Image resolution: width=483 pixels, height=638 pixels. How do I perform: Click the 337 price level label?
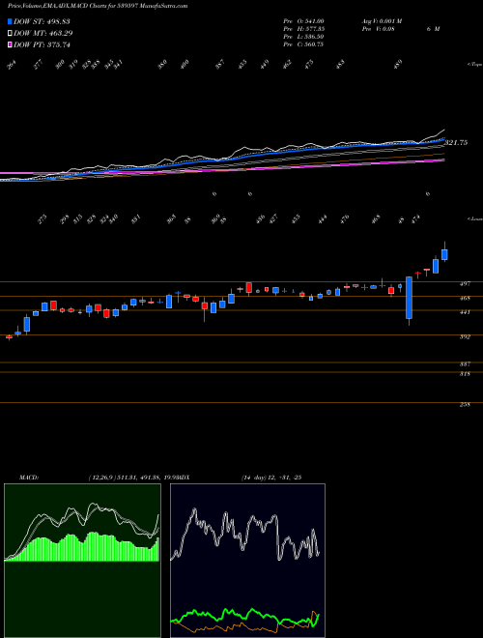point(466,364)
